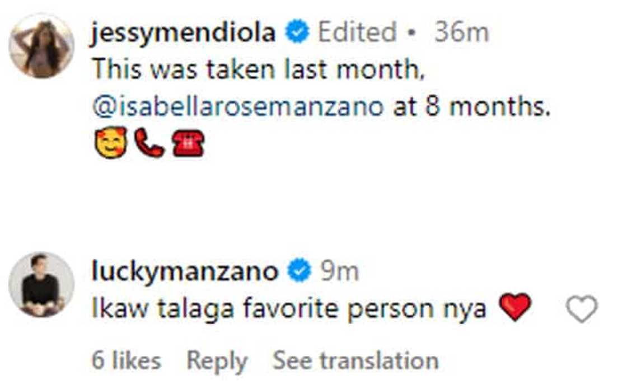Open the luckymanzano username link
Screen dimensions: 627x385
[x=185, y=272]
